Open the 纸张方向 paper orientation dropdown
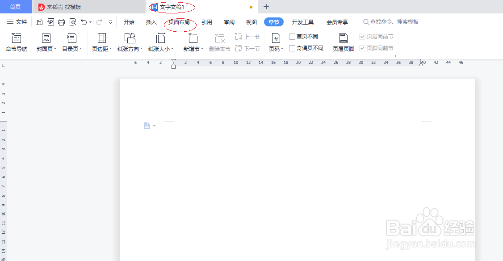Screen dimensions: 503x261 point(130,42)
